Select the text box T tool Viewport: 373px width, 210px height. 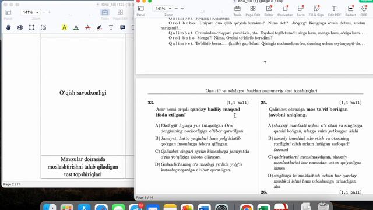pyautogui.click(x=111, y=27)
